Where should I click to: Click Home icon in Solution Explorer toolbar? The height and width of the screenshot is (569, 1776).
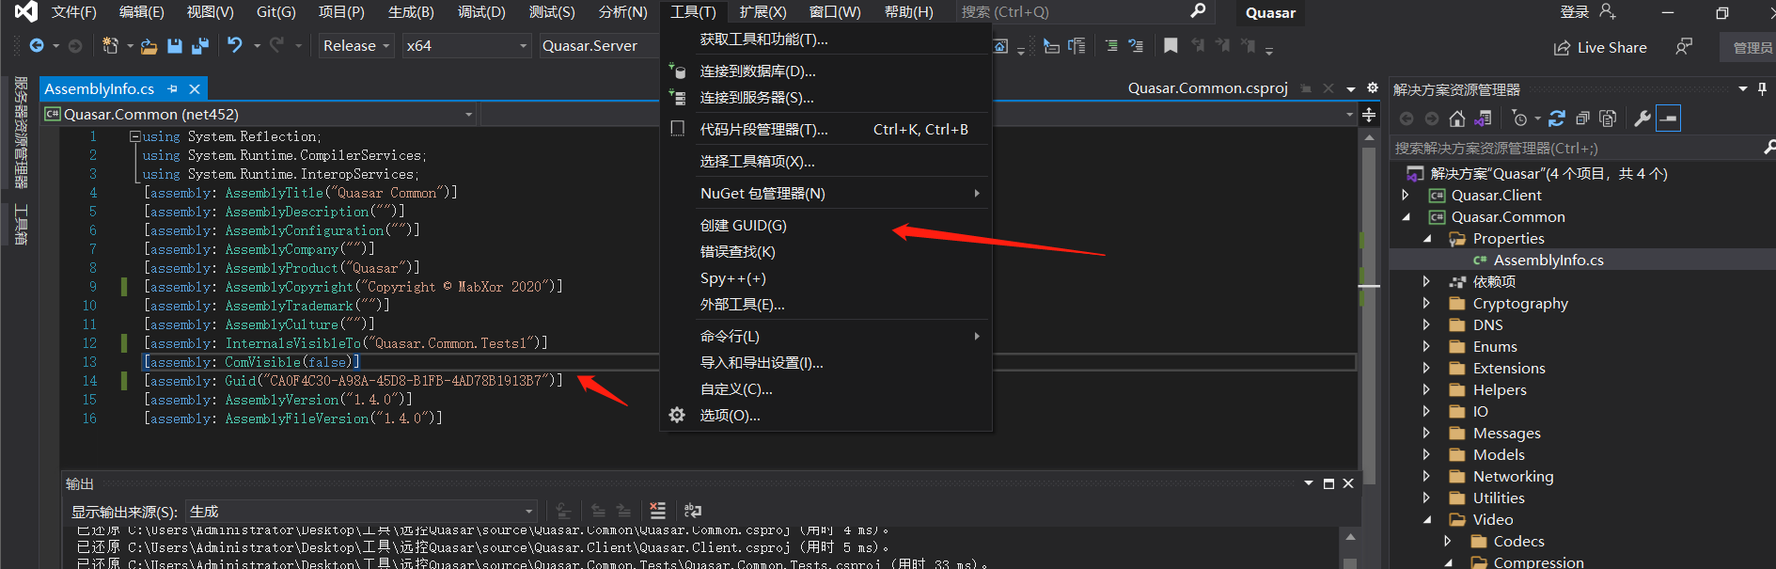1456,119
